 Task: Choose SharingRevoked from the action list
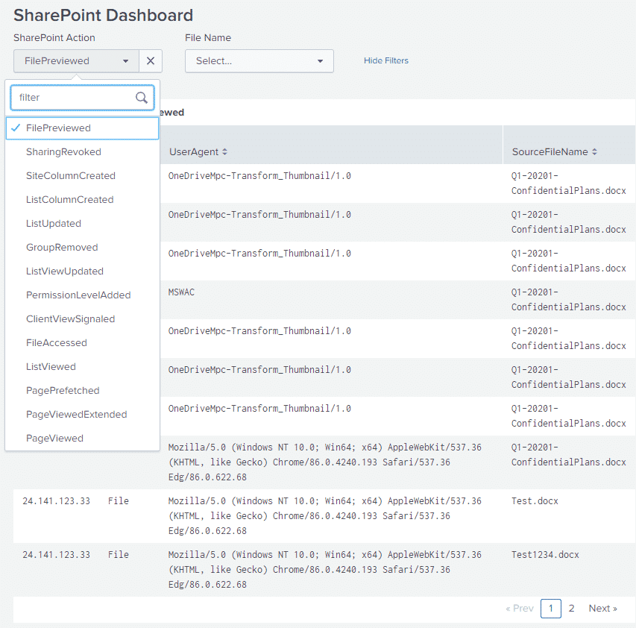click(63, 152)
